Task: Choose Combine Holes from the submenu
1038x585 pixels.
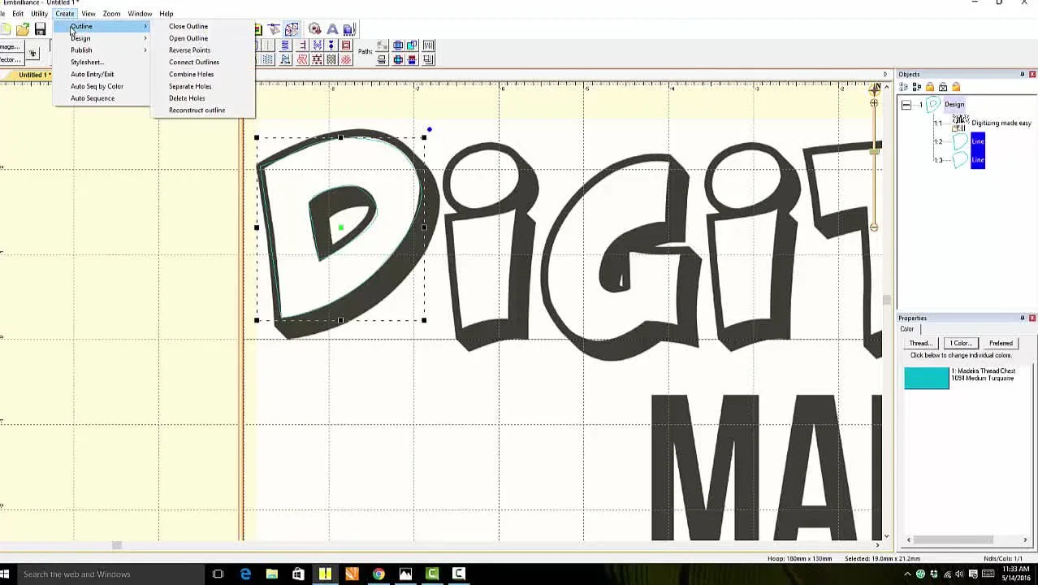Action: (x=191, y=74)
